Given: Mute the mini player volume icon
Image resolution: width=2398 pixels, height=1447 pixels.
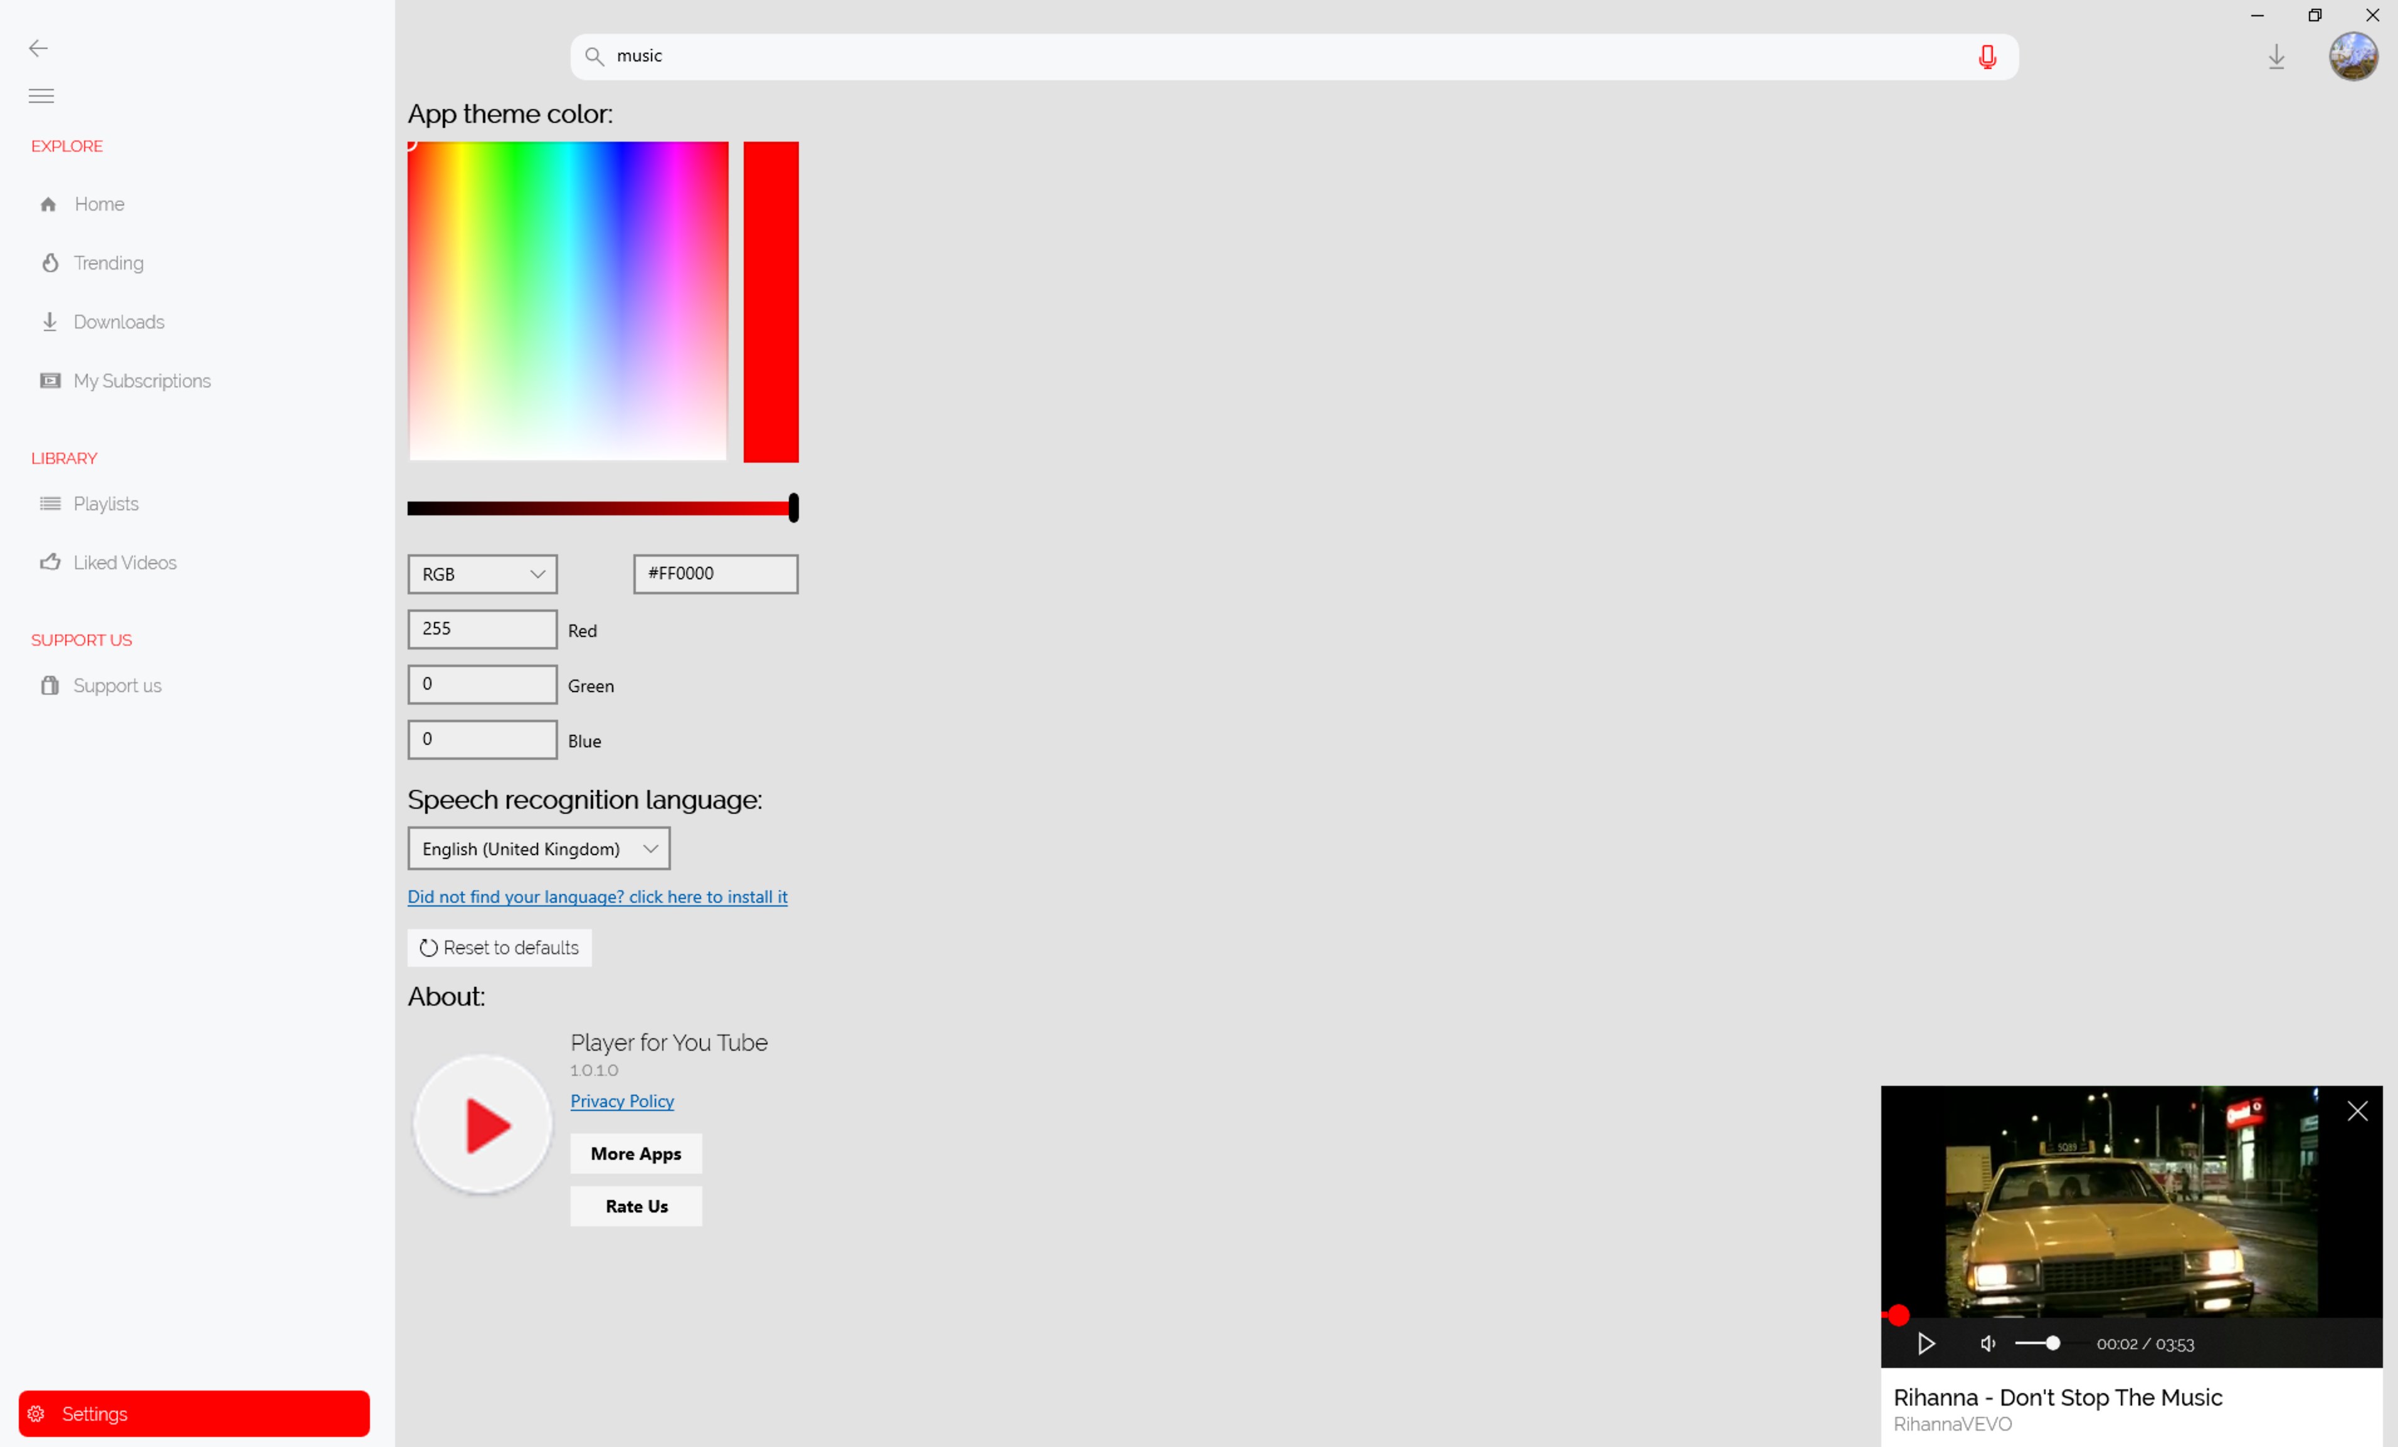Looking at the screenshot, I should click(x=1987, y=1344).
